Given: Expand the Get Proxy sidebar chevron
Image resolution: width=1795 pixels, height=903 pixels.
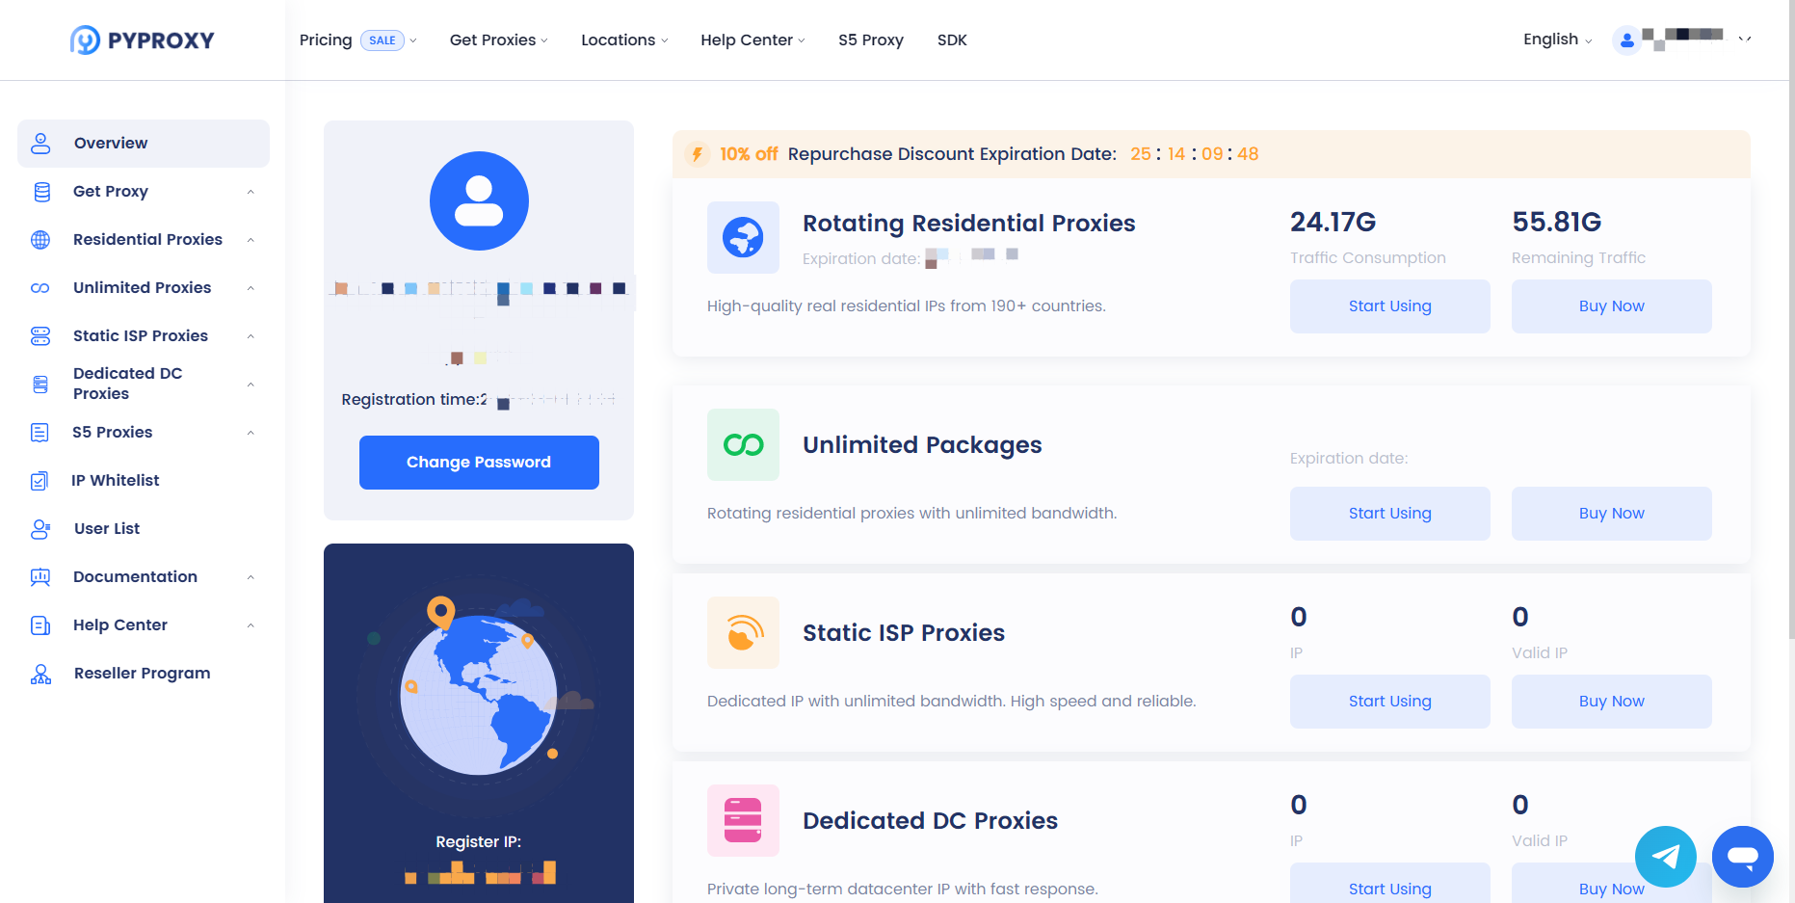Looking at the screenshot, I should pyautogui.click(x=251, y=192).
